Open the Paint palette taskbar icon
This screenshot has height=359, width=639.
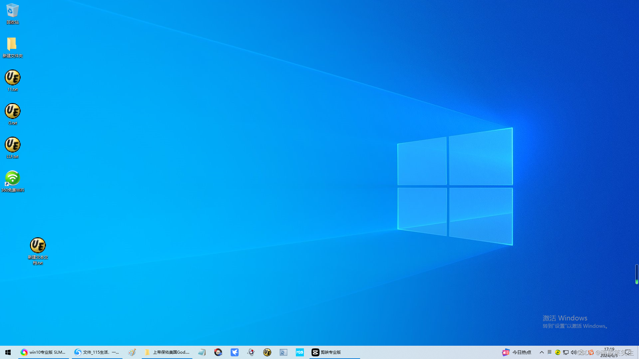(x=132, y=352)
